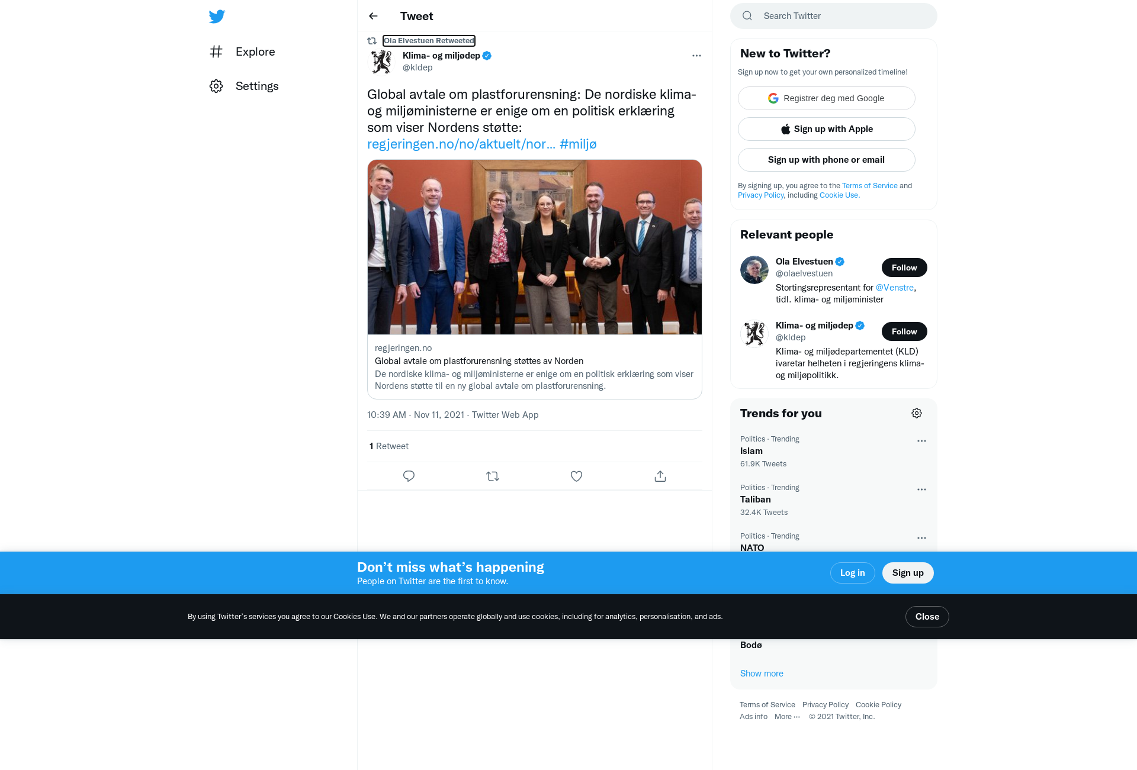Close the cookies notice banner
Image resolution: width=1137 pixels, height=770 pixels.
(927, 617)
